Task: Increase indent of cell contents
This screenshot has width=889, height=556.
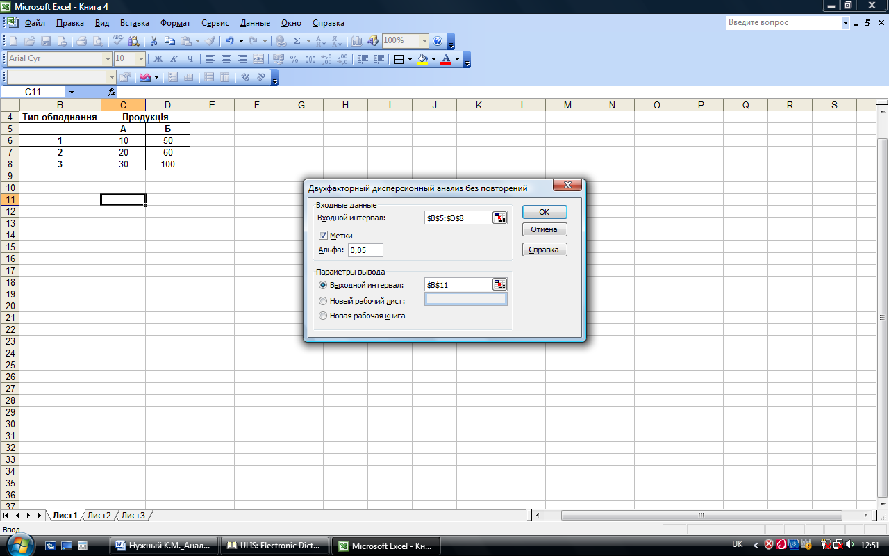Action: (379, 59)
